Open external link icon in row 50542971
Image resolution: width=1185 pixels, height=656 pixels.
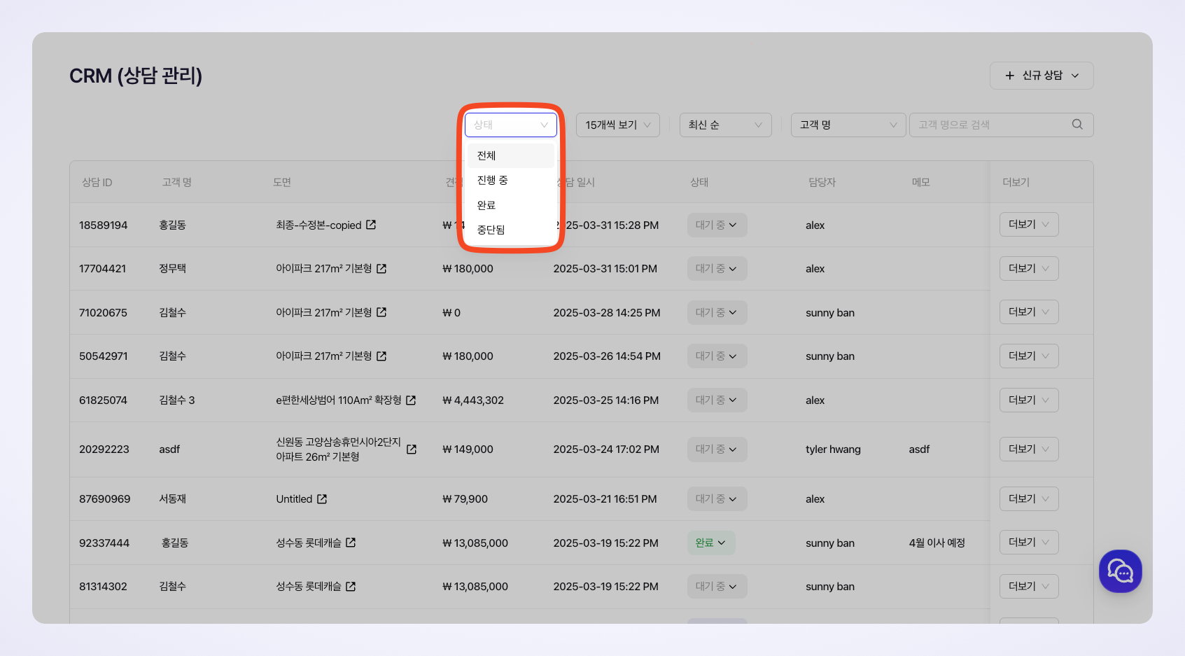(x=381, y=356)
